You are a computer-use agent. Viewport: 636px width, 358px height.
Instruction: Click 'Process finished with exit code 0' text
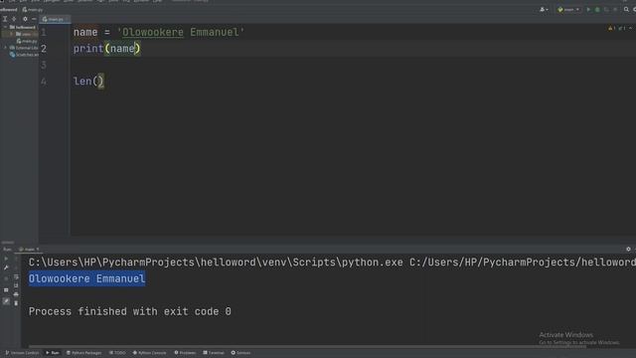coord(130,311)
